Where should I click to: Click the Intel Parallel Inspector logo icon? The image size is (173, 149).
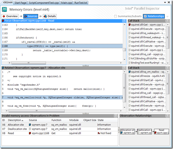(x=4, y=10)
